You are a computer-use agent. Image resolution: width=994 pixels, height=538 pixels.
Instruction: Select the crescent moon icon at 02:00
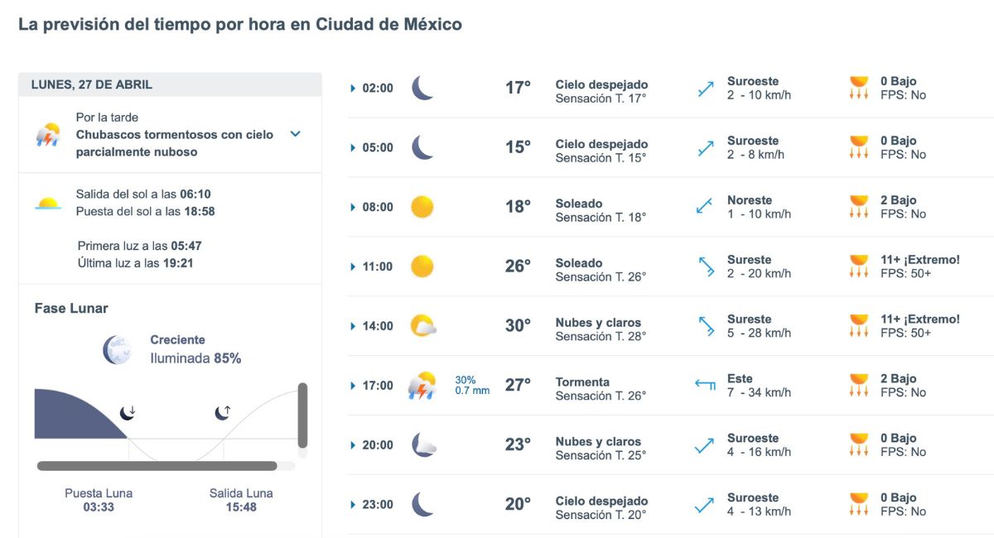pos(422,86)
